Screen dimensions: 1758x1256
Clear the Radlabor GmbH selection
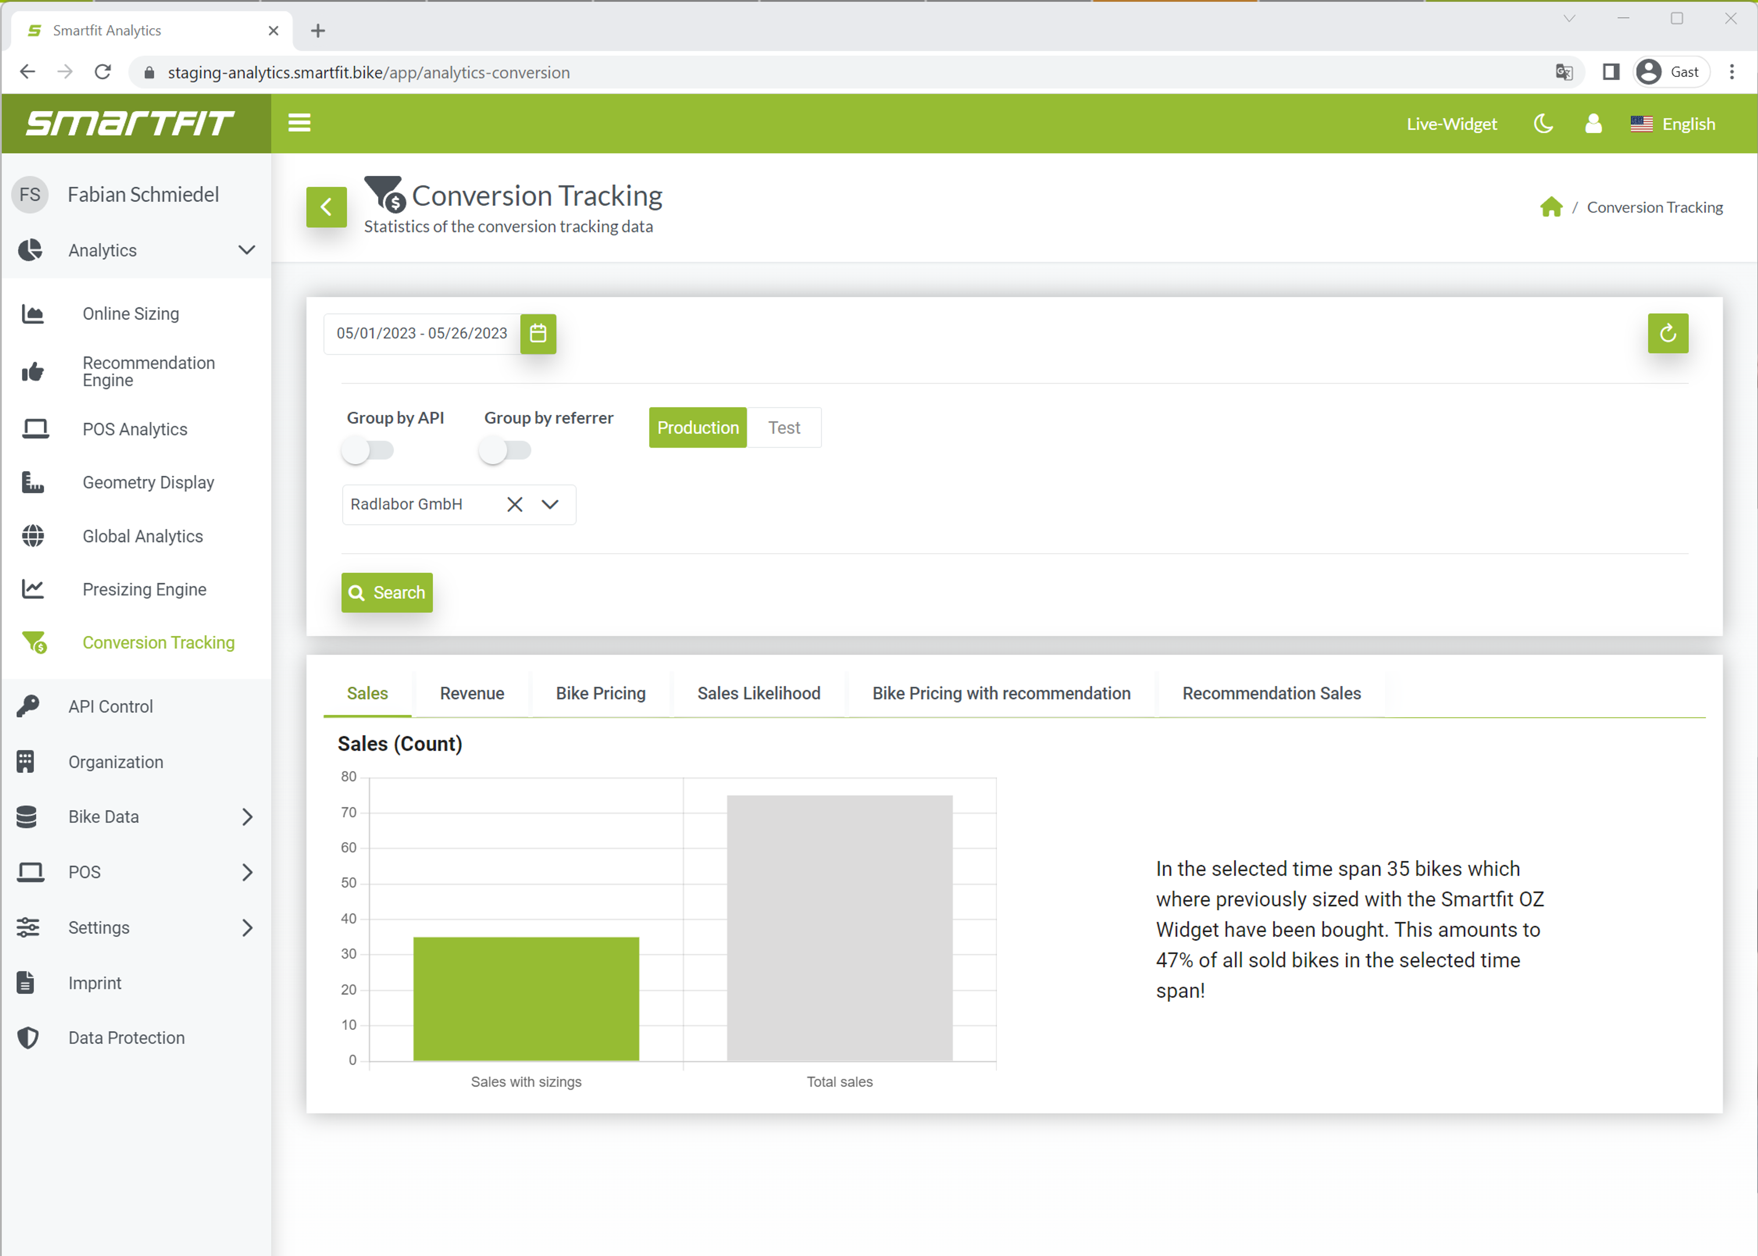(515, 504)
